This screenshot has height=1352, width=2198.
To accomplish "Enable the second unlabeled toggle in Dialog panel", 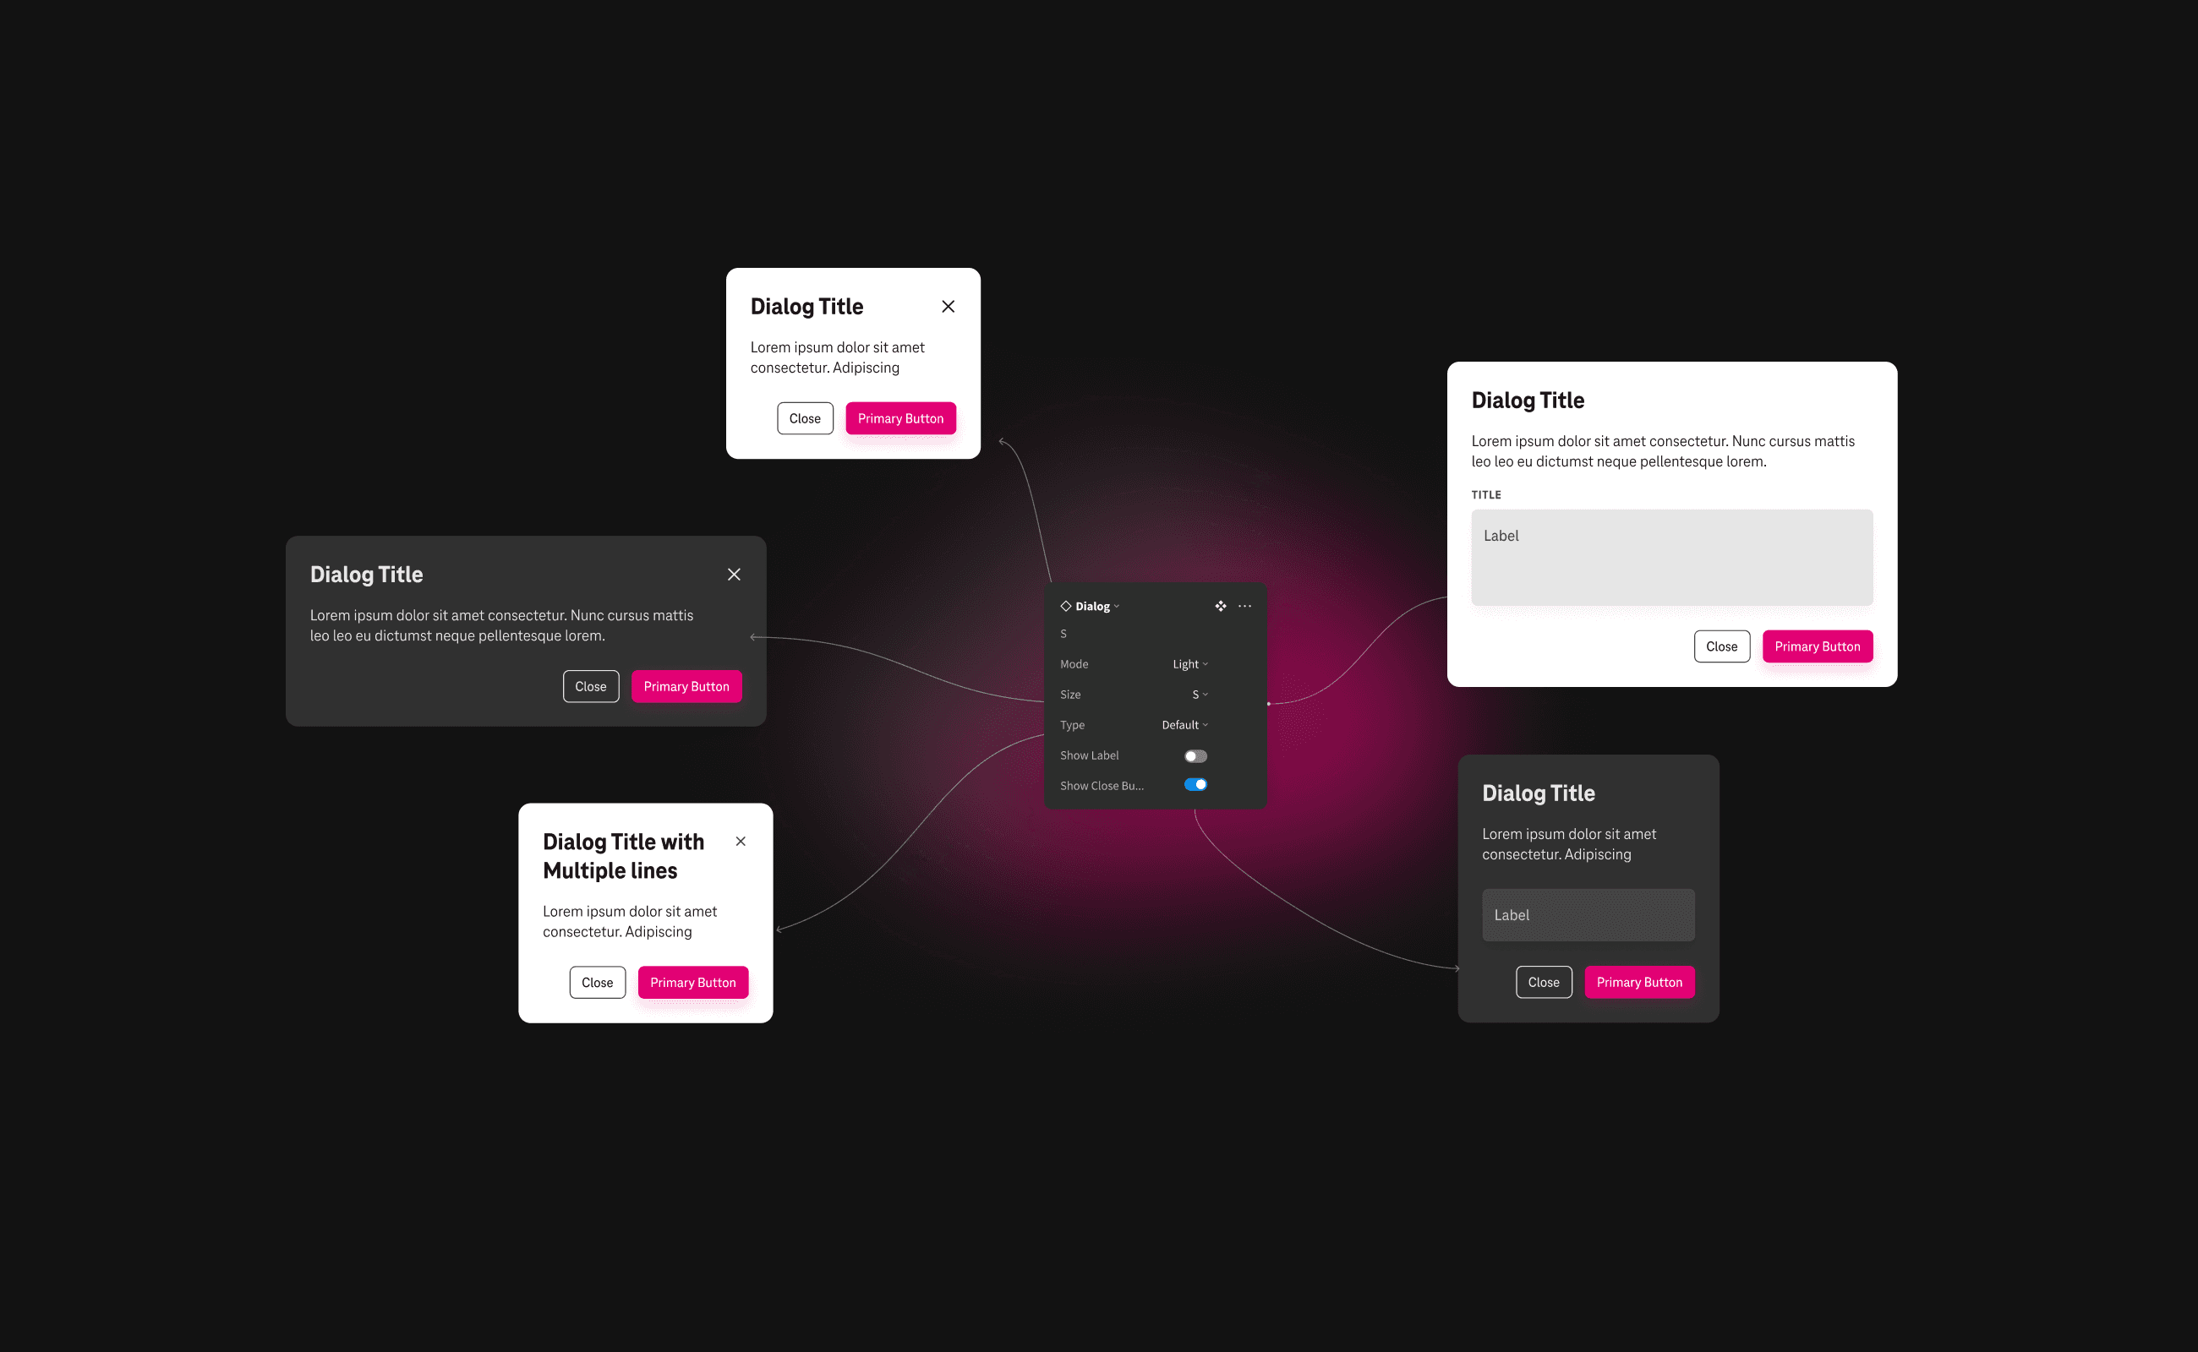I will point(1196,784).
